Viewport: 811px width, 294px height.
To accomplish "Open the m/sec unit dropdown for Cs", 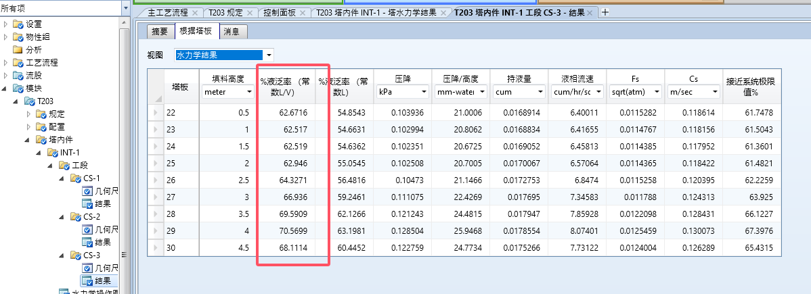I will pyautogui.click(x=716, y=92).
